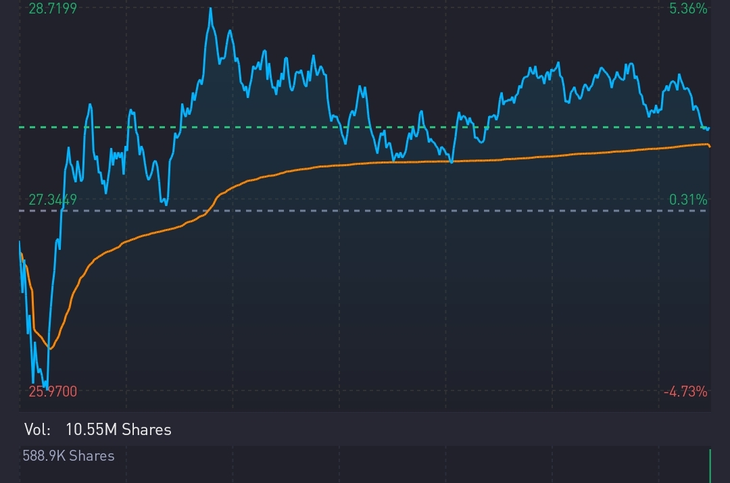Select the bottom dip of the orange average line

click(x=49, y=348)
